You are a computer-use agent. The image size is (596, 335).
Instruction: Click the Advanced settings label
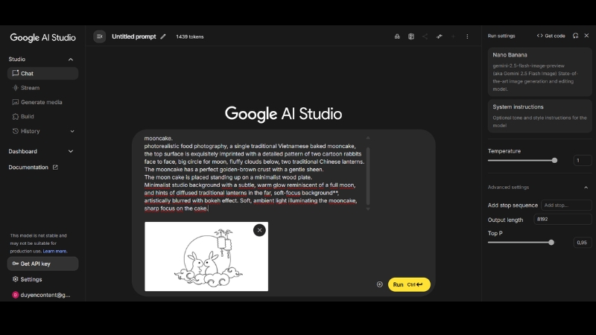508,188
